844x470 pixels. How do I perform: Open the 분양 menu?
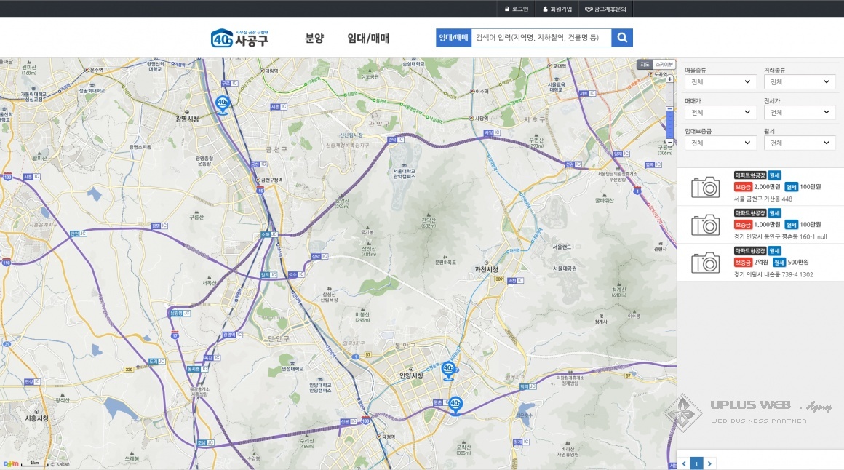(314, 39)
